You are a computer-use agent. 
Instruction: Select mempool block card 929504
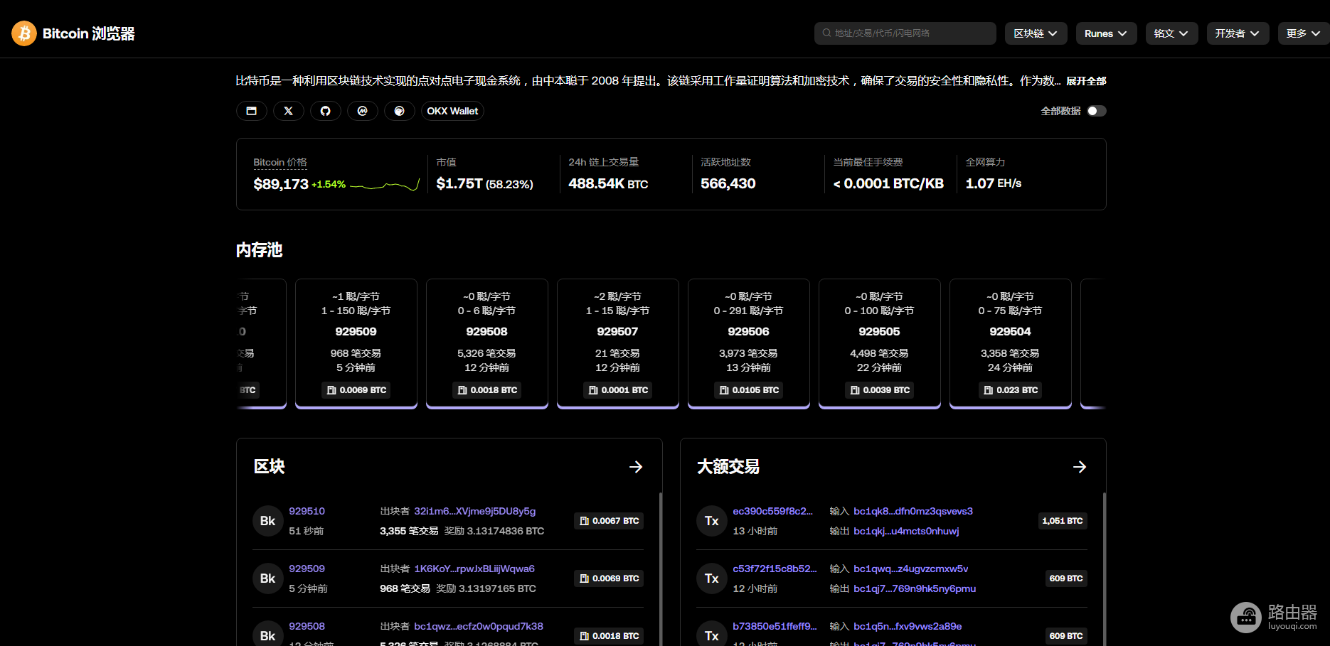pyautogui.click(x=1011, y=344)
